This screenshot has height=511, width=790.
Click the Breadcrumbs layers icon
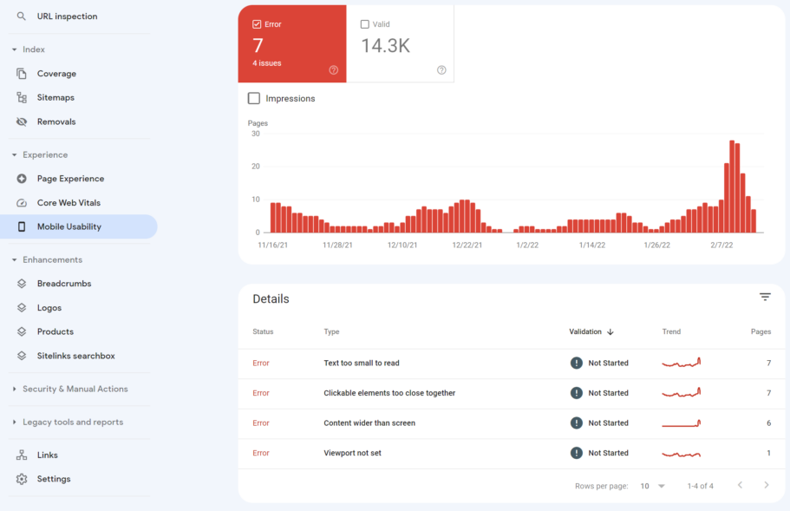[x=22, y=284]
